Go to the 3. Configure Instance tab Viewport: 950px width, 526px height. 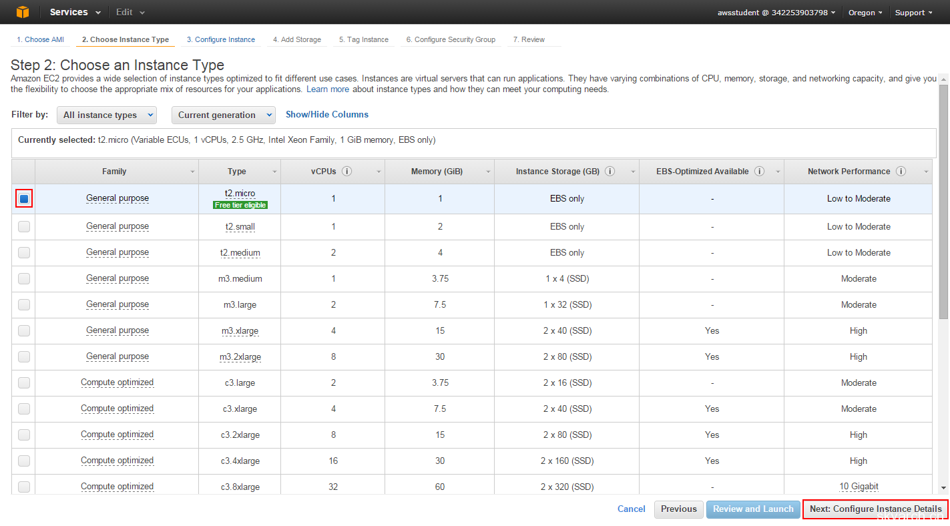(221, 39)
